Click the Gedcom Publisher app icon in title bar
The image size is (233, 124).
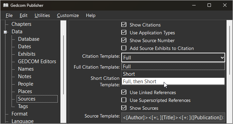(x=6, y=5)
